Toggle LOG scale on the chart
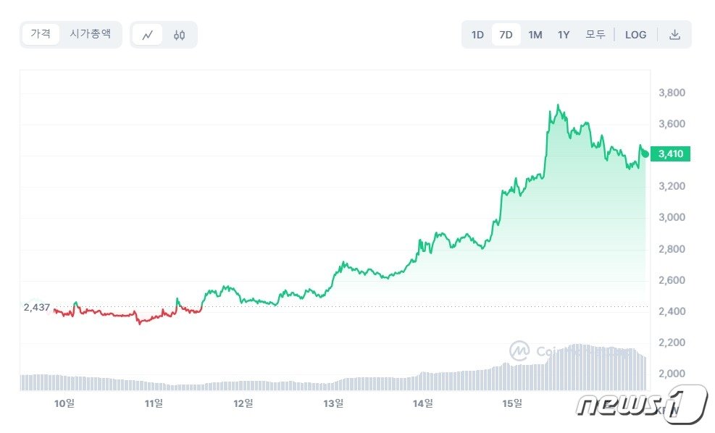This screenshot has width=715, height=433. tap(635, 35)
